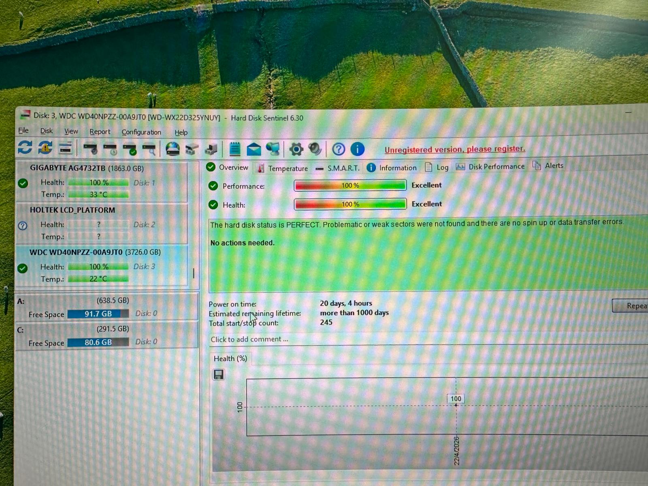Viewport: 648px width, 486px height.
Task: Select the GIGABYTE AG4732TB disk entry
Action: [87, 168]
